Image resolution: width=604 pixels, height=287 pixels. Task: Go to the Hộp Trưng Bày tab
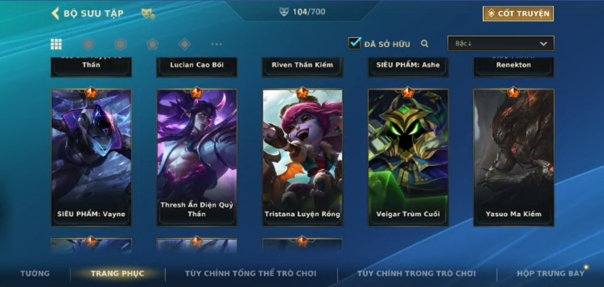pyautogui.click(x=551, y=274)
